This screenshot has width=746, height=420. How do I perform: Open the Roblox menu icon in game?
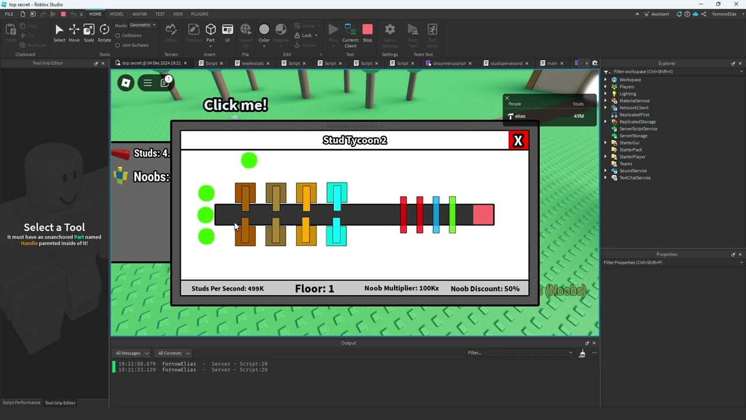126,83
